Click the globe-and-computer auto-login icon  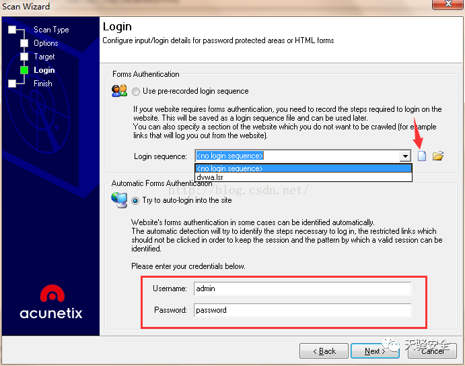[x=119, y=200]
